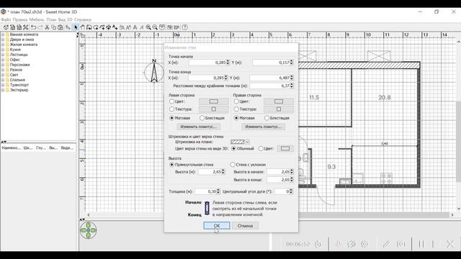Click the Increase text size icon

122,27
